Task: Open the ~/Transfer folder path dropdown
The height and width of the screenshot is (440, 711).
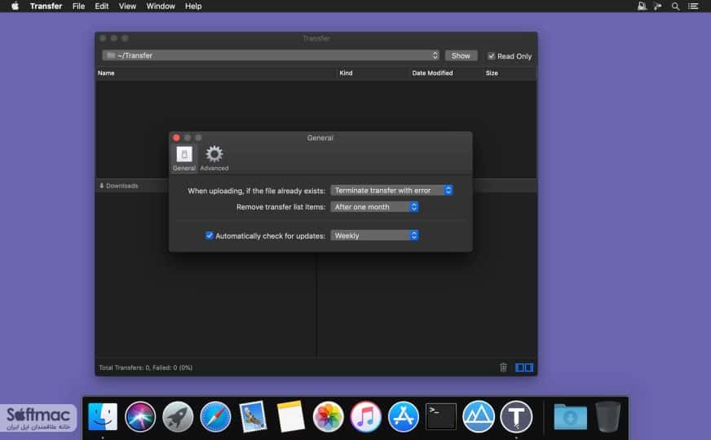Action: coord(271,55)
